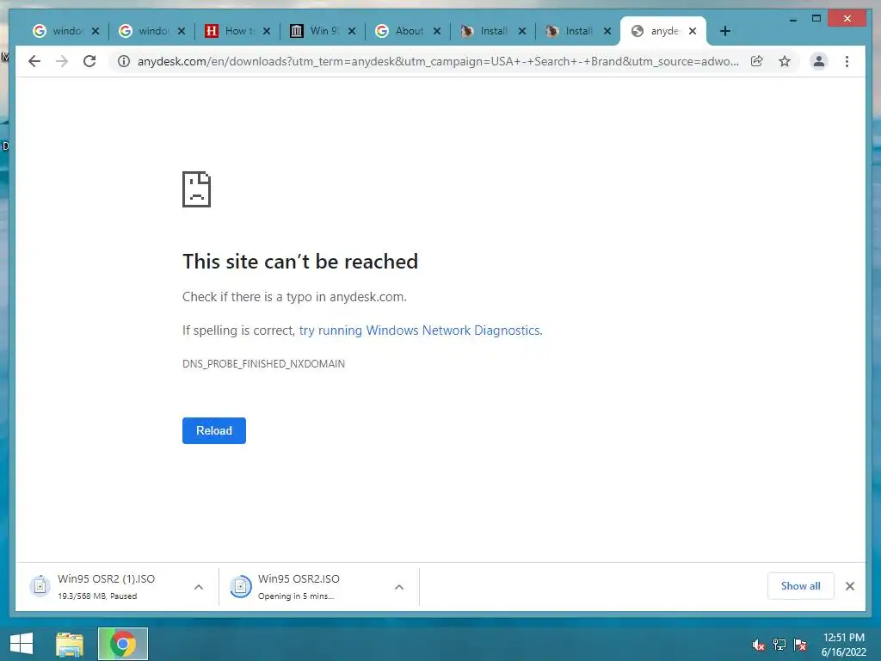
Task: Bookmark this tab with the star icon
Action: [785, 61]
